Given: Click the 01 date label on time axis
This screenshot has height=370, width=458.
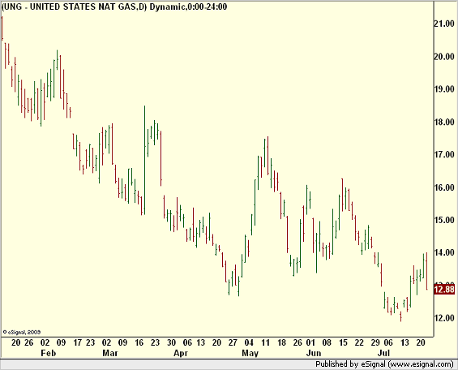Looking at the screenshot, I should point(310,342).
